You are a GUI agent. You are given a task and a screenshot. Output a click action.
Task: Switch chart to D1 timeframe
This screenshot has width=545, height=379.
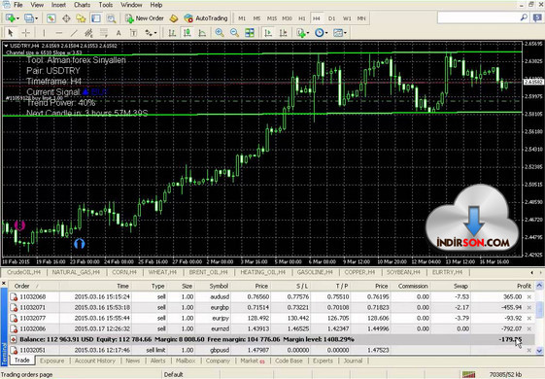click(331, 18)
